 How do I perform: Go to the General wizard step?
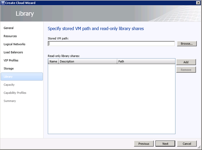click(x=8, y=28)
